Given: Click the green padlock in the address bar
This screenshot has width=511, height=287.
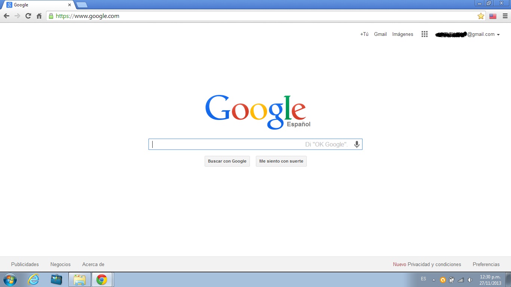Looking at the screenshot, I should pyautogui.click(x=51, y=16).
